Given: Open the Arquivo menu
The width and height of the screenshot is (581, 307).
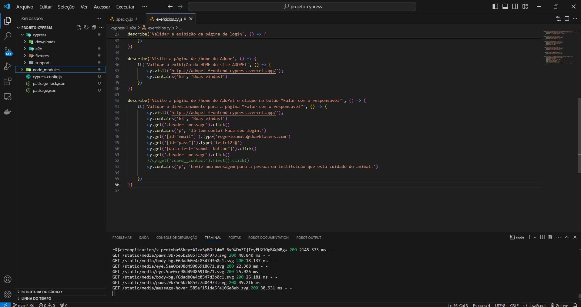Looking at the screenshot, I should point(25,7).
